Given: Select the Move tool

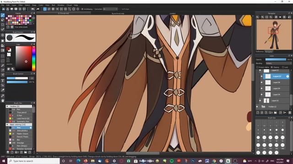Looking at the screenshot, I should tap(3, 35).
